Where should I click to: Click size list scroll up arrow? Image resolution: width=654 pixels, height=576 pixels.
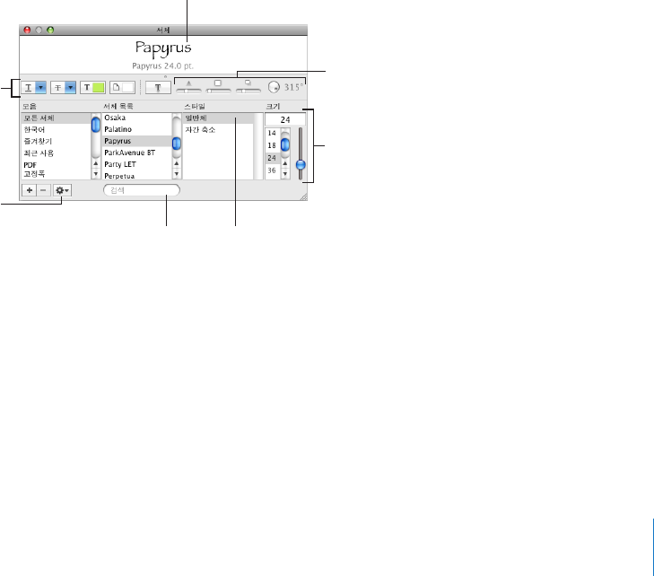285,163
